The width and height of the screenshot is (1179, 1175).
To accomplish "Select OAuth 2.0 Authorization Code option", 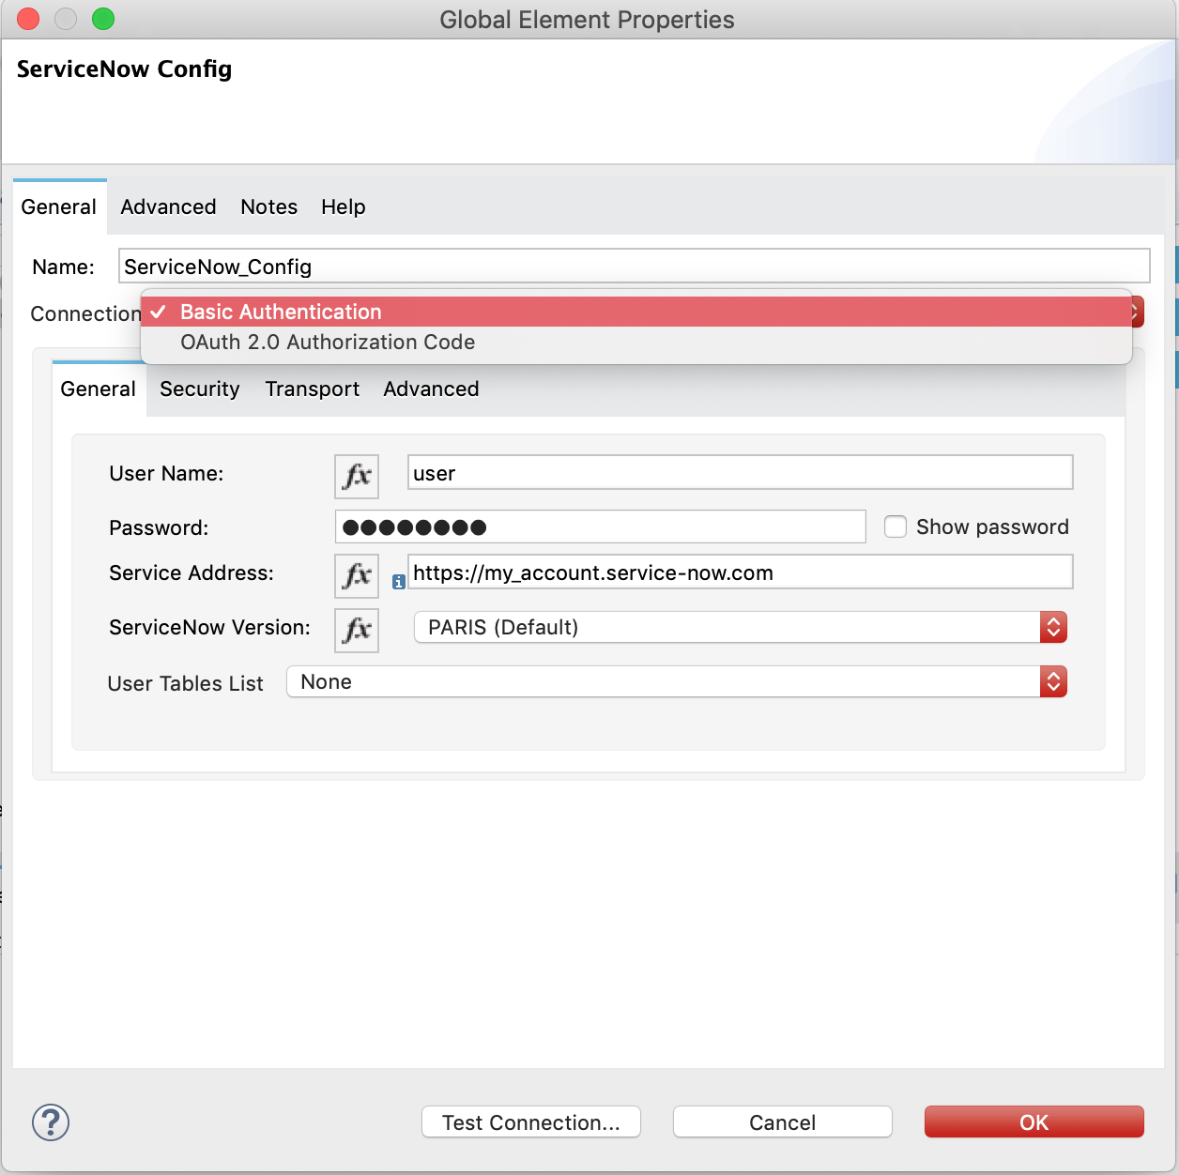I will click(327, 342).
